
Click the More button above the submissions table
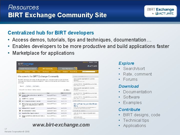pyautogui.click(x=66, y=90)
